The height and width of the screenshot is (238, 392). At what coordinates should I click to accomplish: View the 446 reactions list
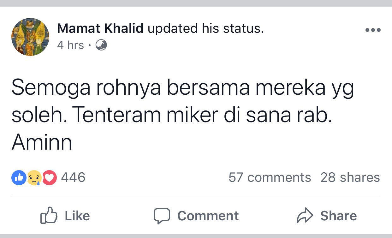click(73, 177)
